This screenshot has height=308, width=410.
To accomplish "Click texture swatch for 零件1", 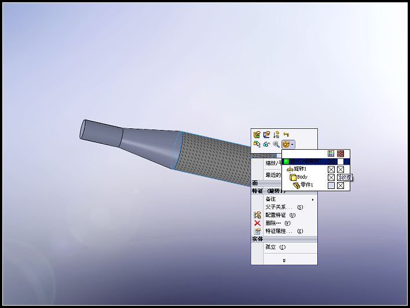I will [341, 185].
